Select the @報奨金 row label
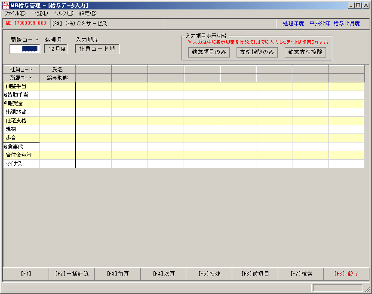This screenshot has height=294, width=372. coord(22,103)
